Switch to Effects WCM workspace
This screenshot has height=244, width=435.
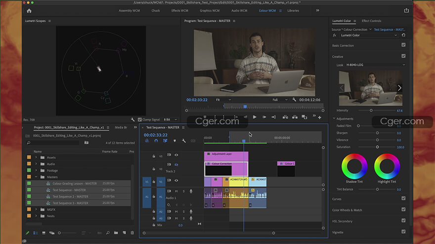tap(180, 10)
